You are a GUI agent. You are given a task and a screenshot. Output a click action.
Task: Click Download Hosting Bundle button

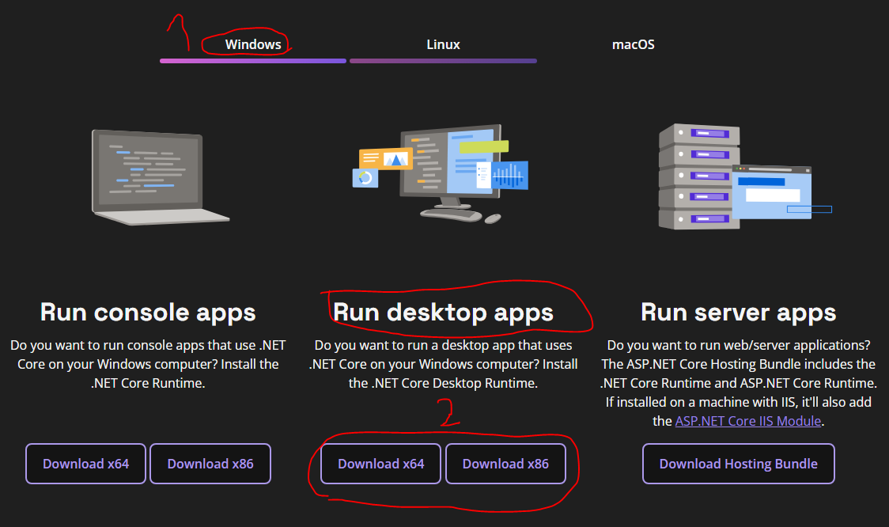tap(738, 464)
